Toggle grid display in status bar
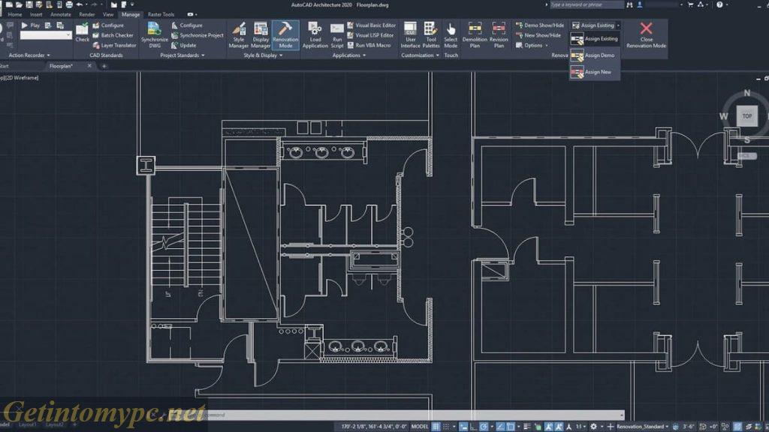The image size is (769, 432). (x=436, y=427)
